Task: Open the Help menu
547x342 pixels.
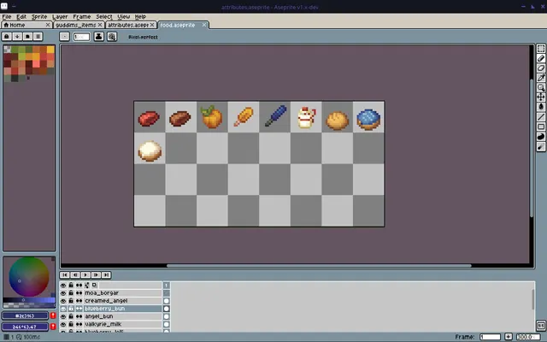Action: [x=140, y=17]
